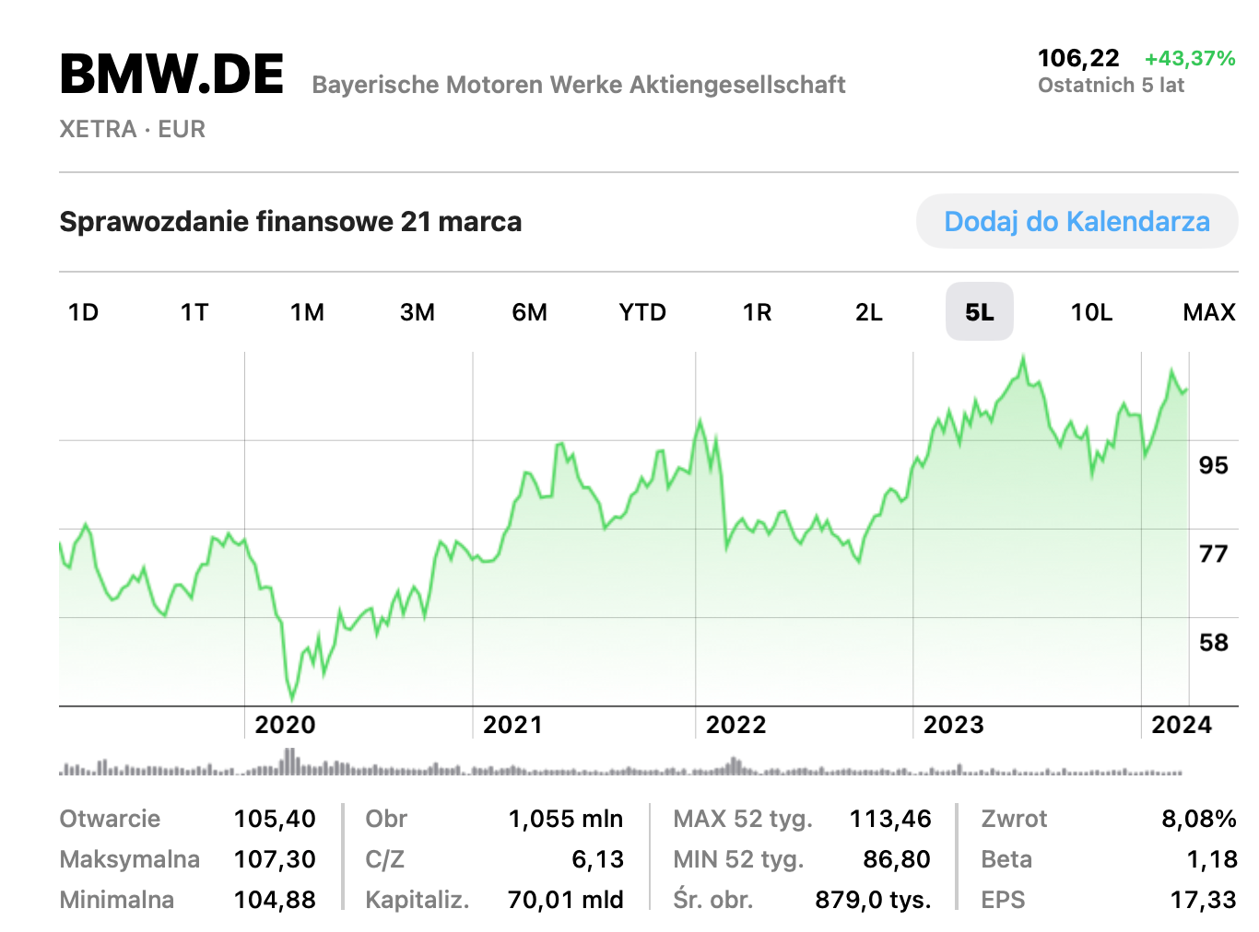Click the Zwrot label
This screenshot has width=1259, height=932.
pos(1014,819)
